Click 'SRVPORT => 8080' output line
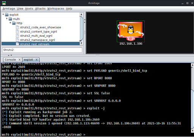The image size is (194, 137). click(x=16, y=89)
